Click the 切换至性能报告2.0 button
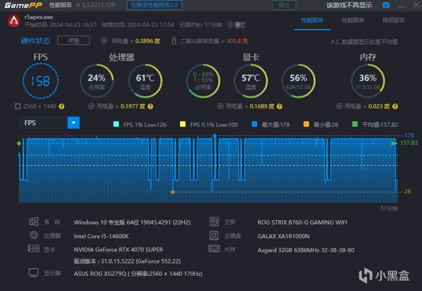Viewport: 422px width, 291px height. point(154,5)
